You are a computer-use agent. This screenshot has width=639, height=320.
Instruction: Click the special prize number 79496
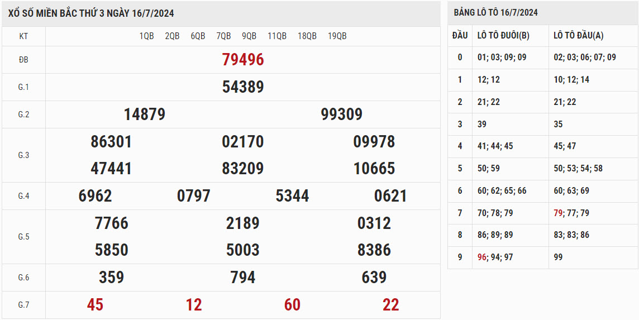[243, 60]
